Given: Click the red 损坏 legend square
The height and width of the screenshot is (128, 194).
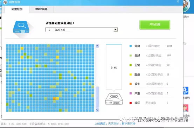Looking at the screenshot, I should 131,103.
